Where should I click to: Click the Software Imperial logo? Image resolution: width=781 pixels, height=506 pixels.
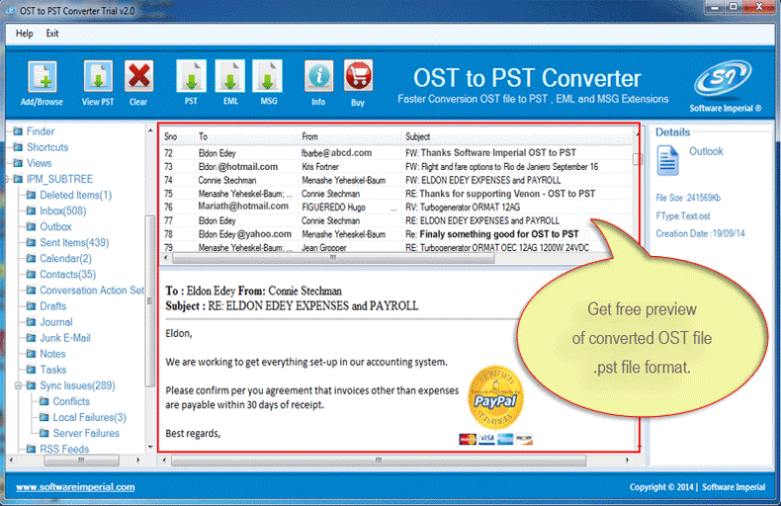[724, 78]
